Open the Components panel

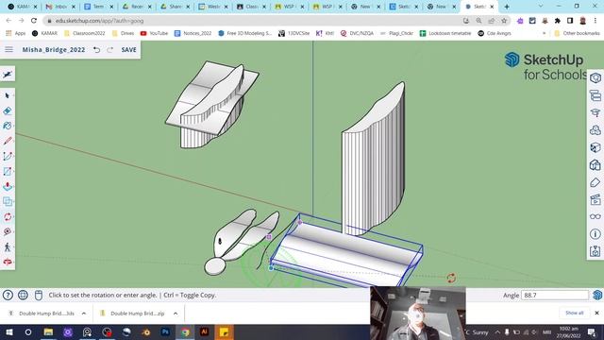tap(596, 130)
